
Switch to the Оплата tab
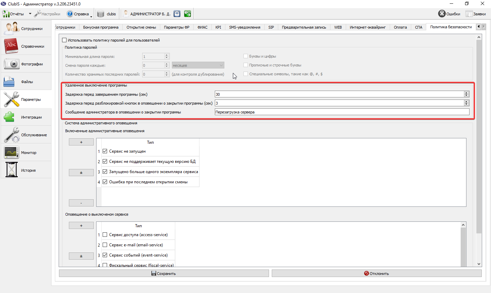pyautogui.click(x=400, y=27)
